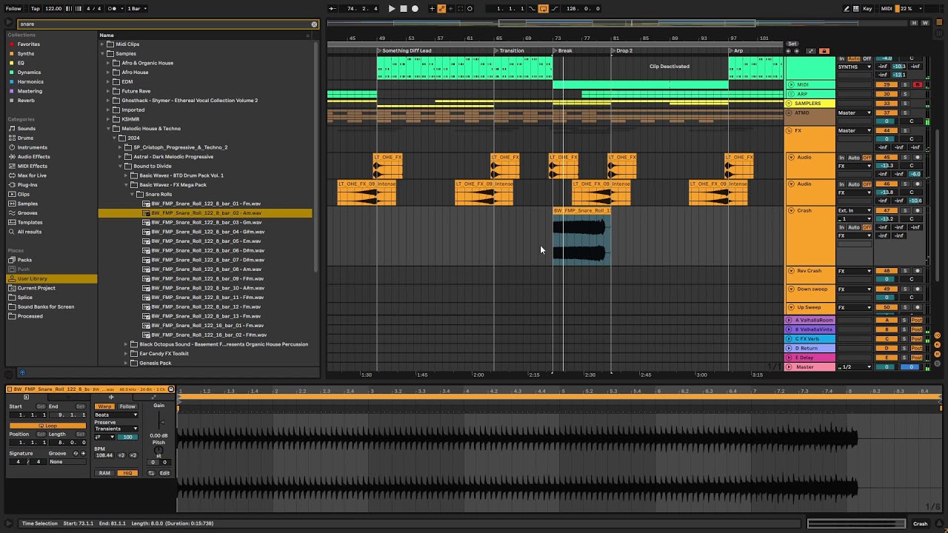Toggle the clip Follow button
This screenshot has width=948, height=533.
127,406
